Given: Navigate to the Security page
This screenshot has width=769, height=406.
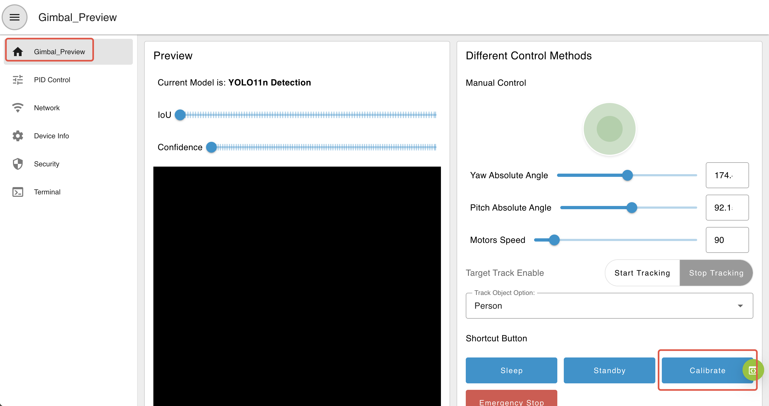Looking at the screenshot, I should (68, 164).
